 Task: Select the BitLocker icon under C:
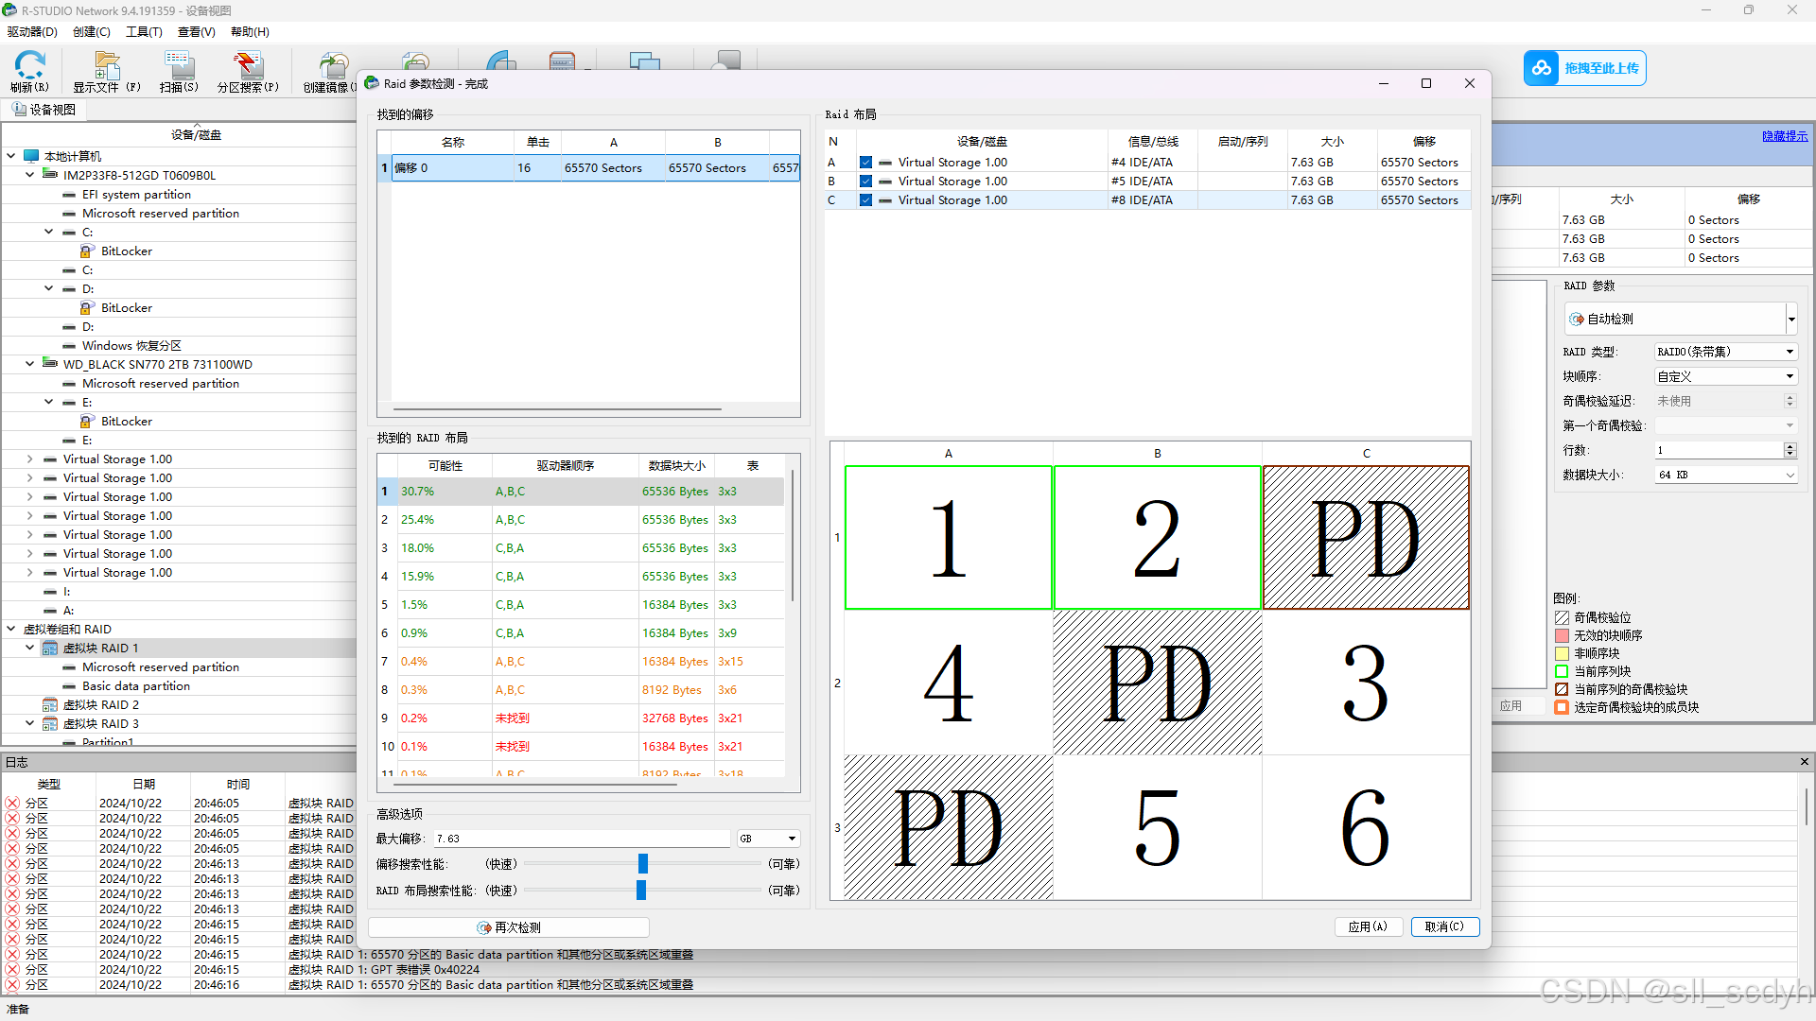click(87, 251)
